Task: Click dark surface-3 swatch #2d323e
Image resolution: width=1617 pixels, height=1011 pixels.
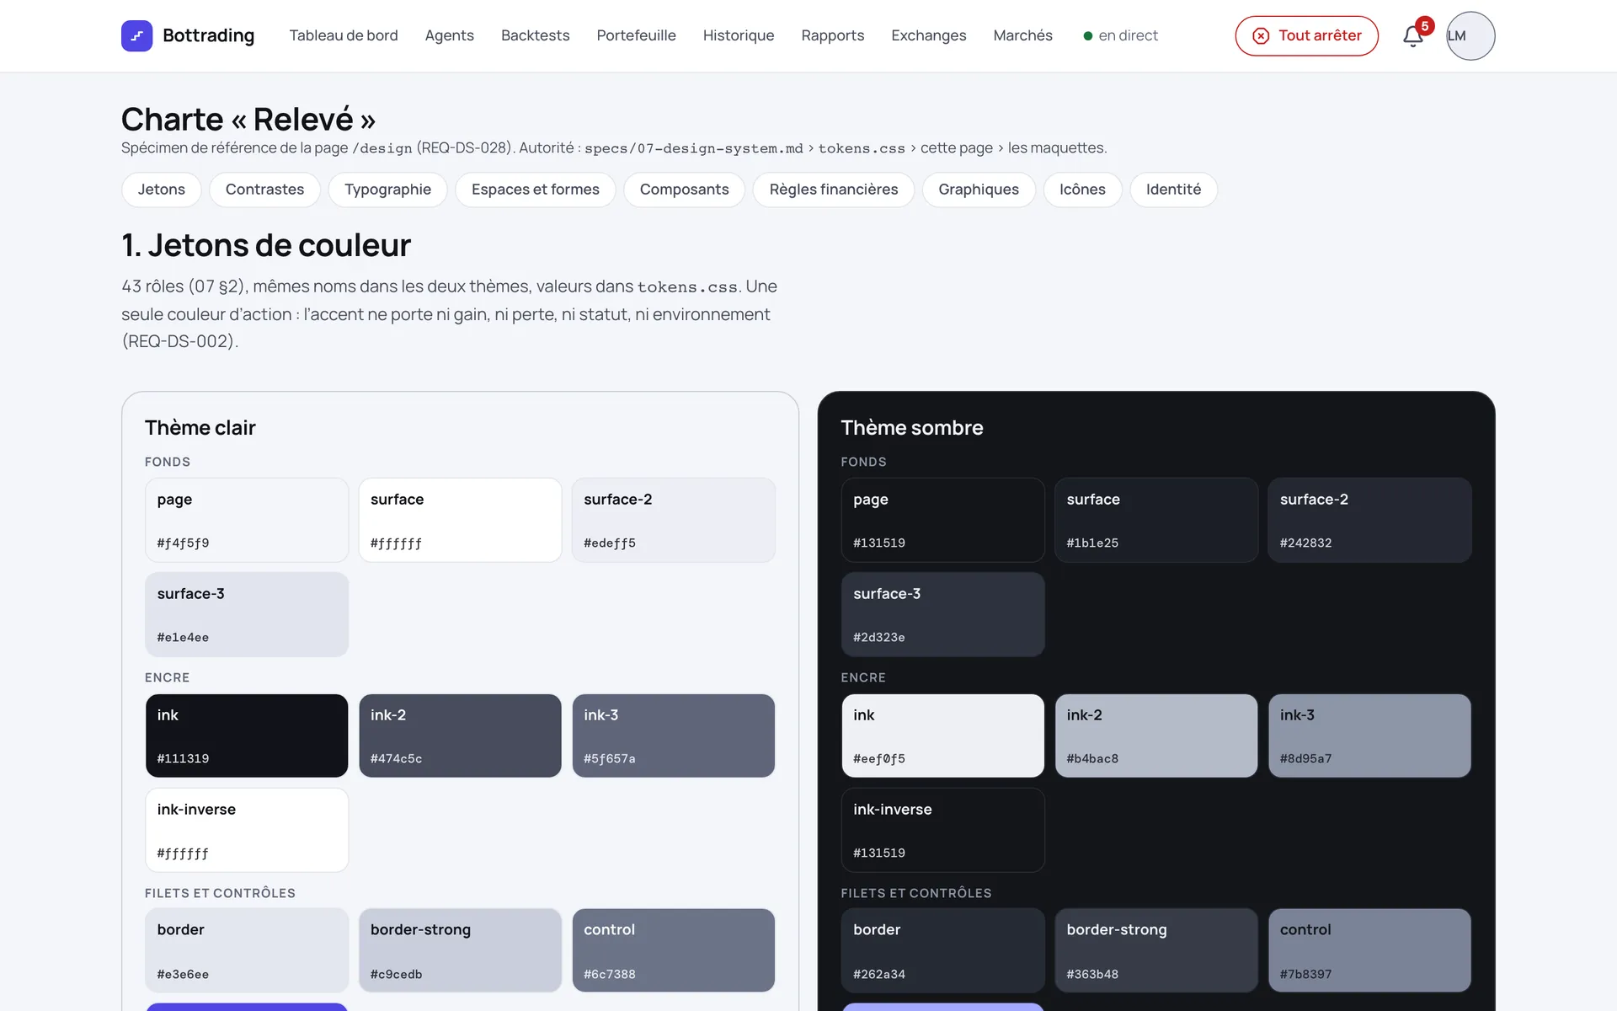Action: tap(943, 614)
